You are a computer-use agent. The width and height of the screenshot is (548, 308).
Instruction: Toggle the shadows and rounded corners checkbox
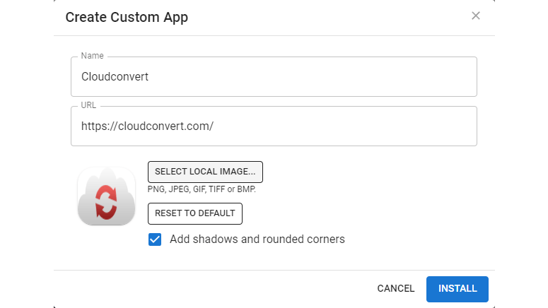pos(155,239)
